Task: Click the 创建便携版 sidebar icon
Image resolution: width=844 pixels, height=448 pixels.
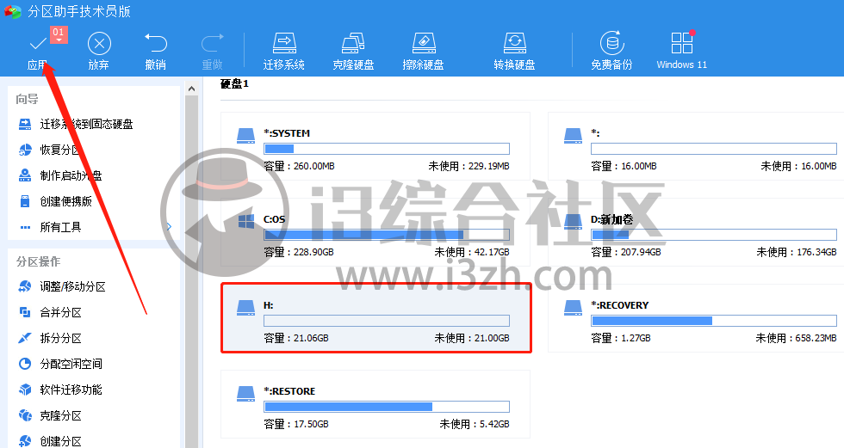Action: (x=25, y=201)
